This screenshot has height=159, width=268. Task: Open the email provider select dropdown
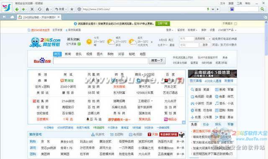[203, 39]
